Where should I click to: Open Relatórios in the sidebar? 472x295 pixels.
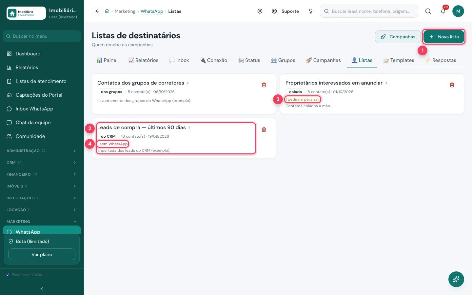(42, 68)
